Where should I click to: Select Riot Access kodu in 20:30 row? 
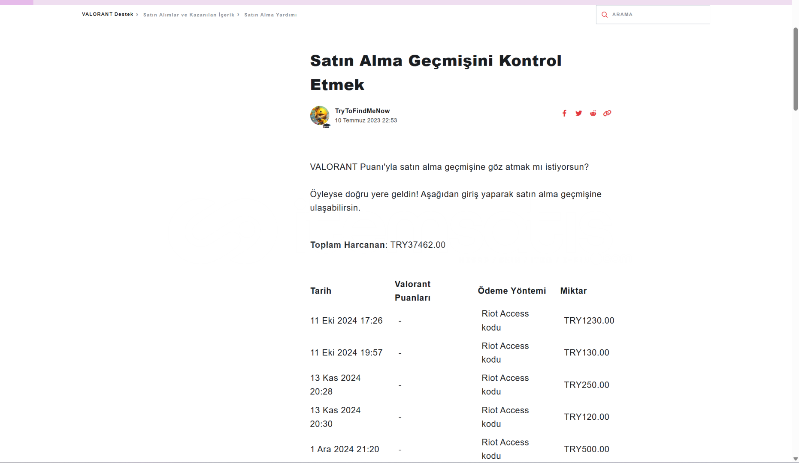pyautogui.click(x=505, y=417)
